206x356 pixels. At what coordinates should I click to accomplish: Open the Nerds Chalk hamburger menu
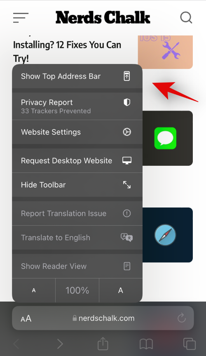[x=21, y=18]
